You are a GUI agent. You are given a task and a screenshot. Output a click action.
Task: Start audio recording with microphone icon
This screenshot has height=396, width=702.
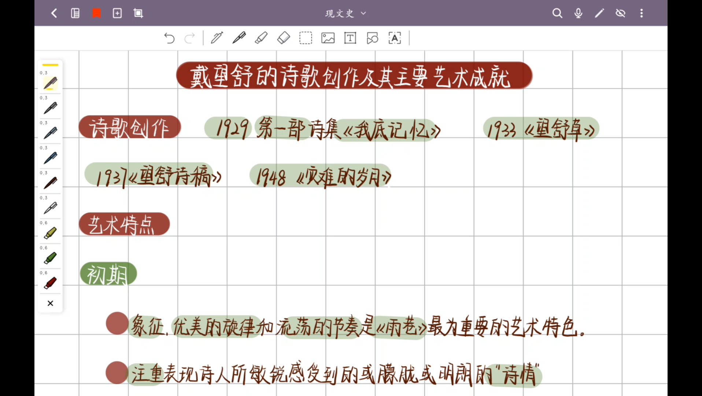click(x=578, y=14)
